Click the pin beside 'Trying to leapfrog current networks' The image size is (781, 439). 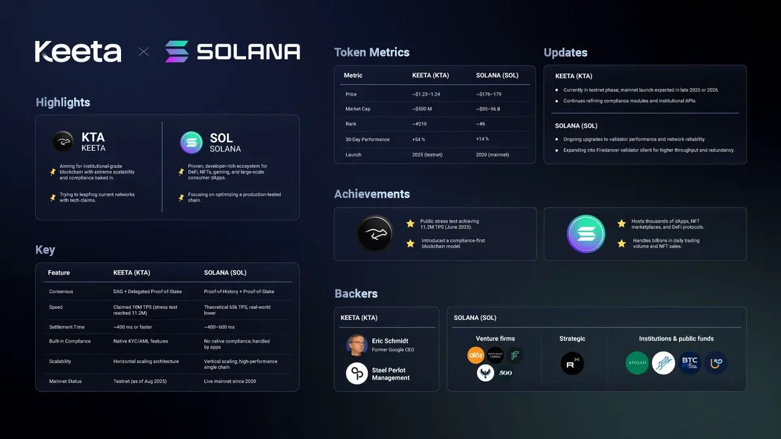[x=53, y=198]
